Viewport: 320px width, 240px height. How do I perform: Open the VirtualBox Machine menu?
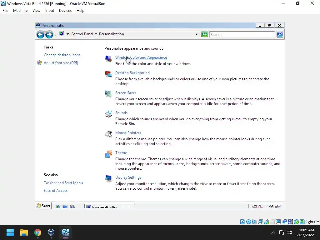20,11
